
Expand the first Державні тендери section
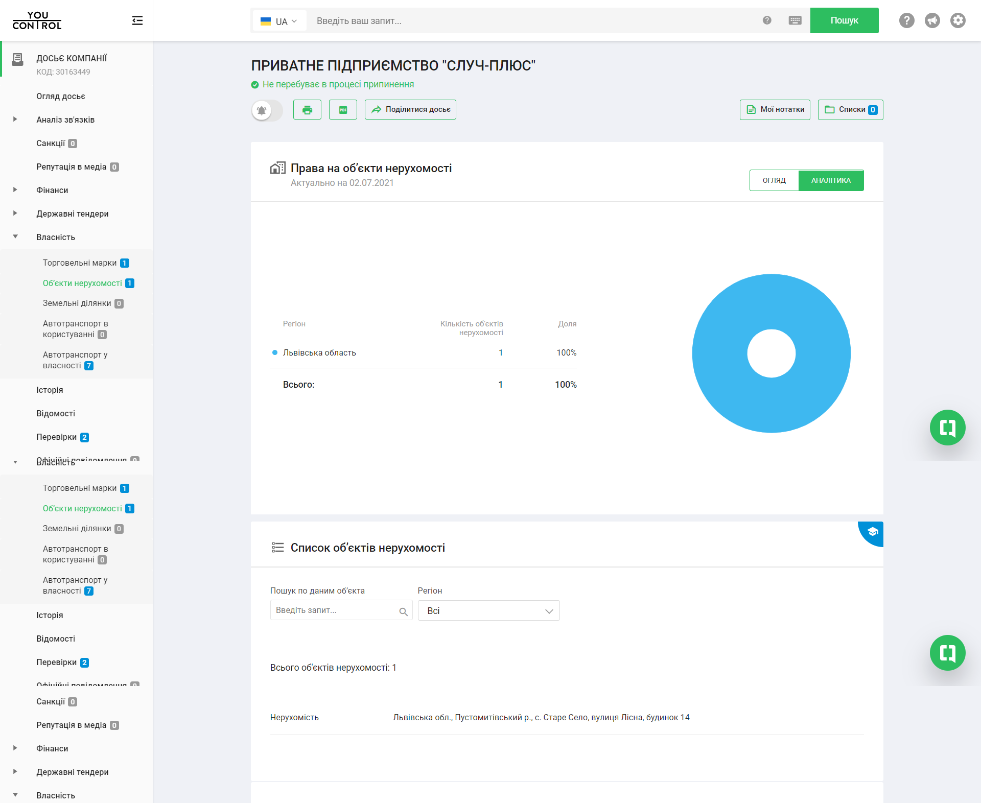tap(15, 214)
